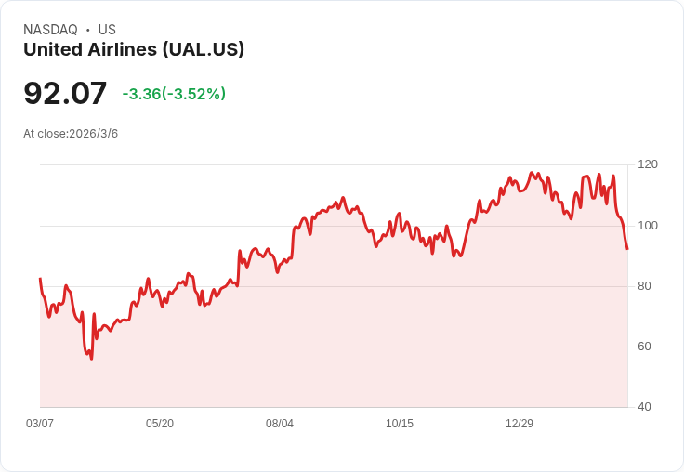684x472 pixels.
Task: Click the 60 y-axis label
Action: pos(644,347)
